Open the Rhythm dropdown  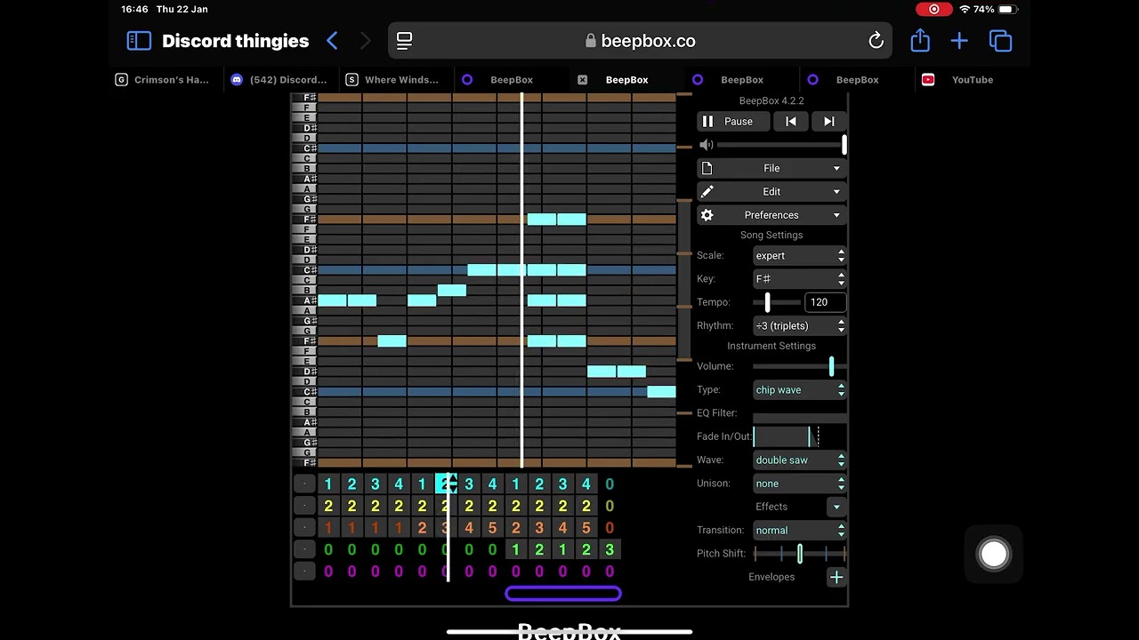pos(799,326)
